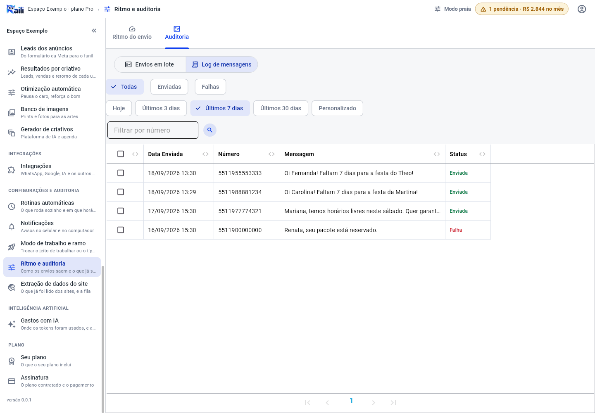595x413 pixels.
Task: Switch to Log de mensagens view
Action: point(221,64)
